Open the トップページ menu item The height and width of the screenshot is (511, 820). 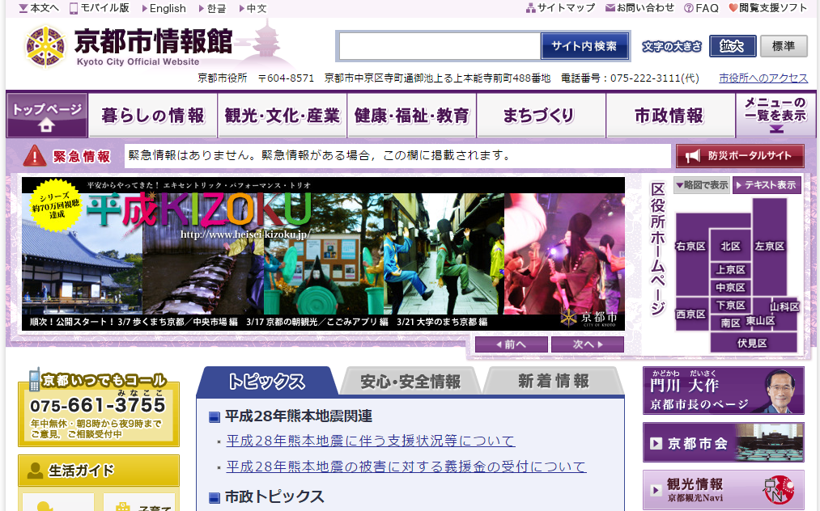(47, 115)
